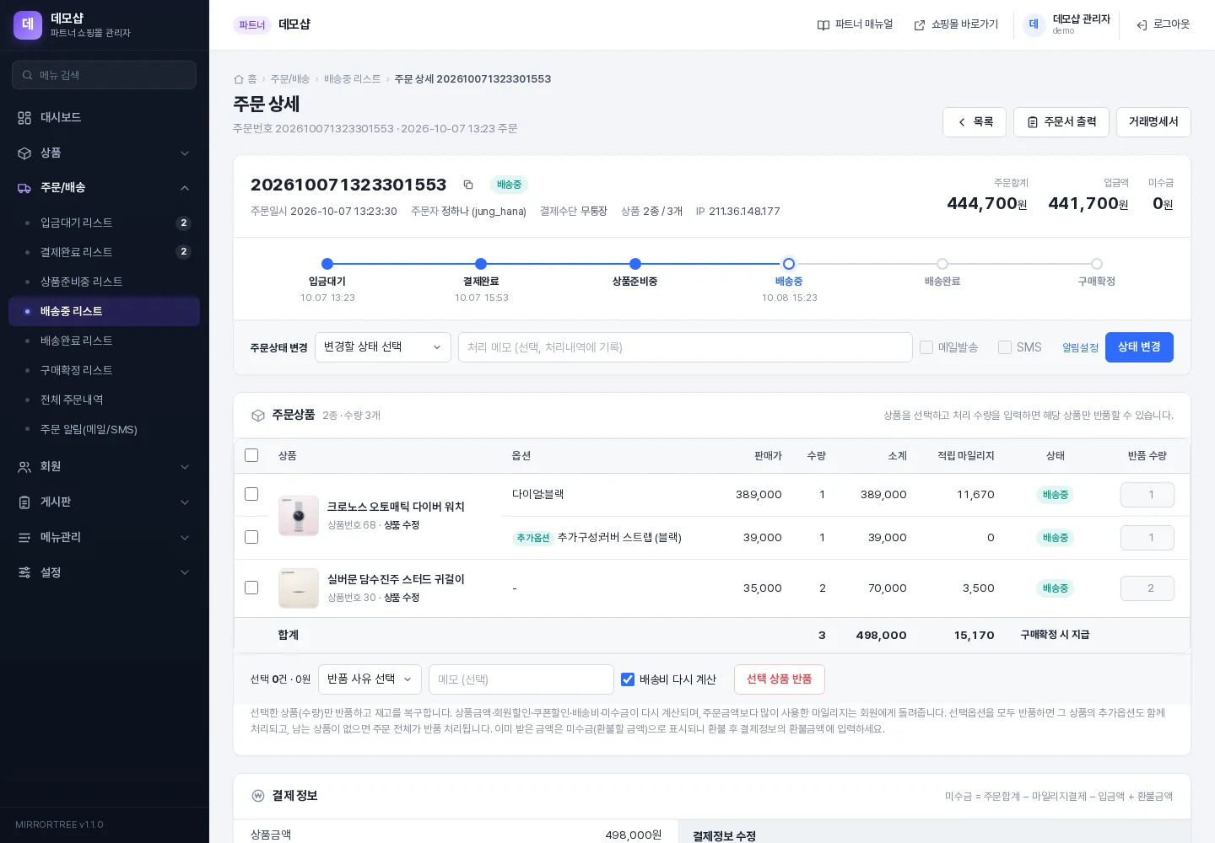Click the 상태 변경 button

coord(1139,347)
